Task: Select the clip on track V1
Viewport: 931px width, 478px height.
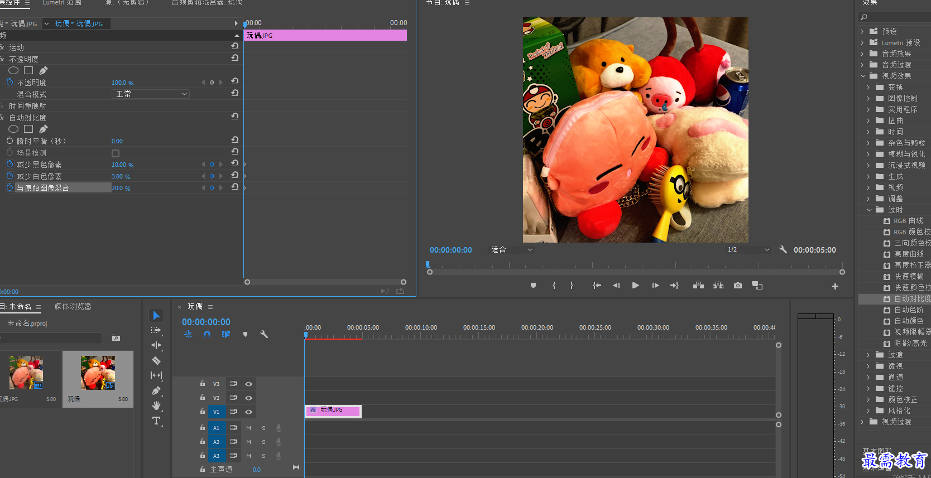Action: point(333,411)
